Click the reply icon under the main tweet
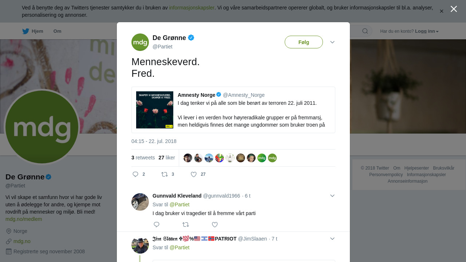Screen dimensions: 466x262 pyautogui.click(x=135, y=174)
